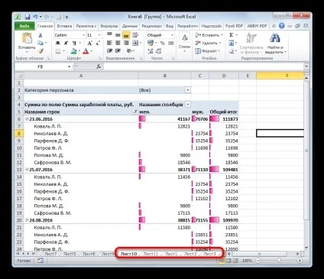This screenshot has height=279, width=324.
Task: Select sheet tab Лист1
Action: pyautogui.click(x=171, y=254)
